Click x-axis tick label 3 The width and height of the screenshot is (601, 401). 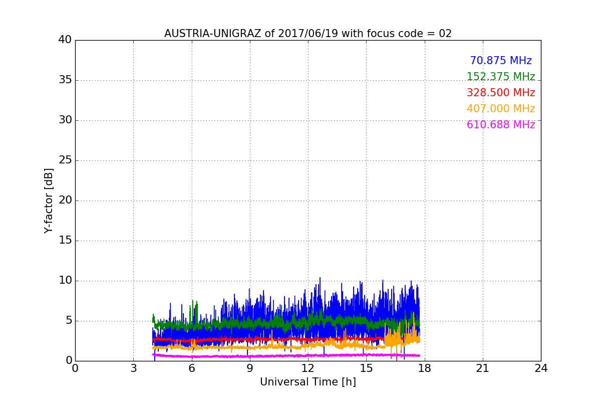(x=133, y=368)
